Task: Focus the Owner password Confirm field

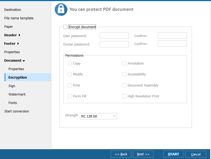Action: click(172, 44)
